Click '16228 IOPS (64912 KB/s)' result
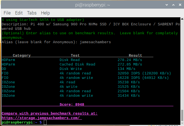This screenshot has width=184, height=126. click(x=143, y=78)
